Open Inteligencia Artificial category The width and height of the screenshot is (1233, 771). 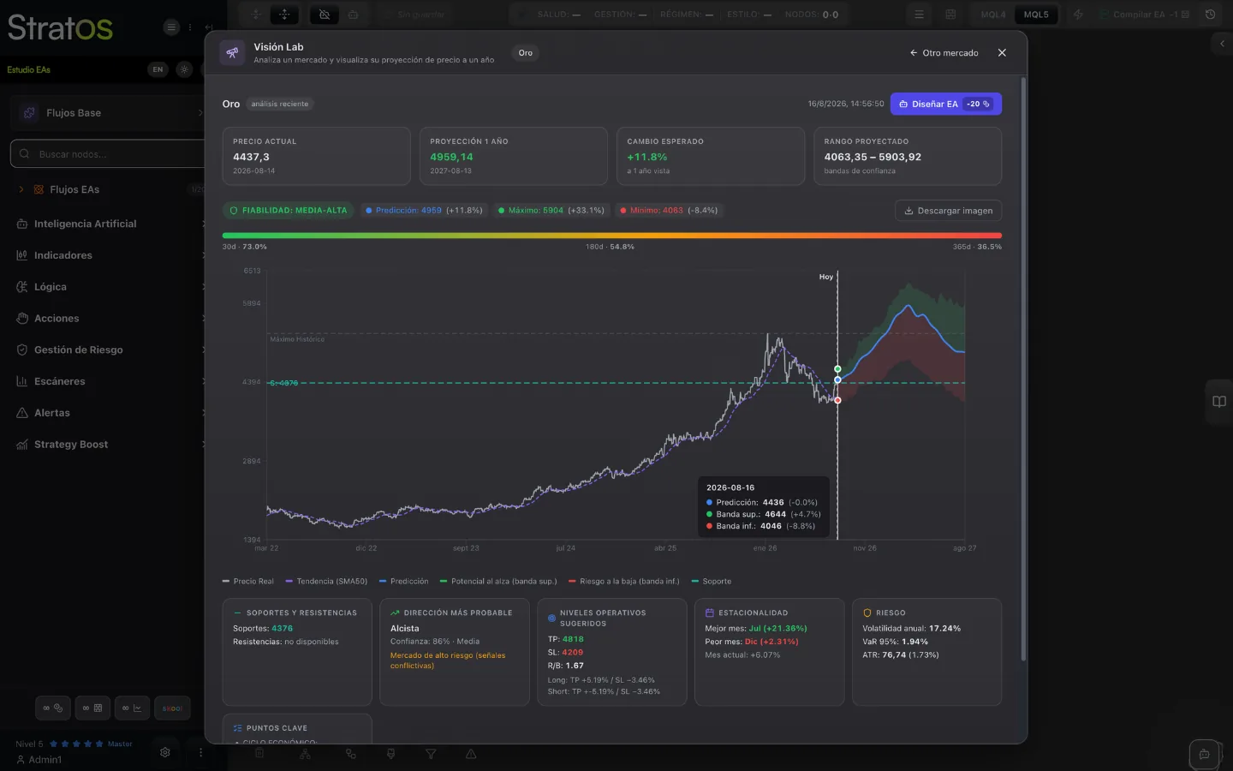click(107, 224)
